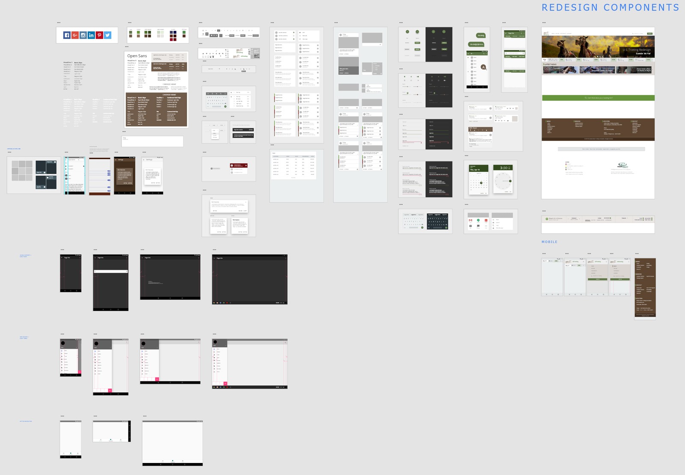Check a checkbox in the selection controls component
Image resolution: width=685 pixels, height=475 pixels.
click(x=405, y=77)
